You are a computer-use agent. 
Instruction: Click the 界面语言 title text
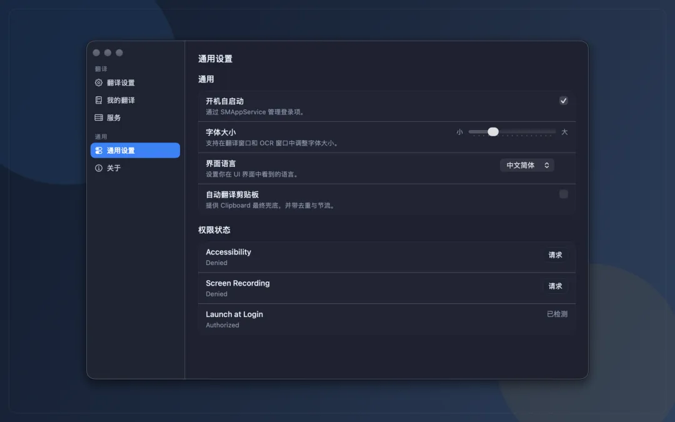[x=221, y=164]
